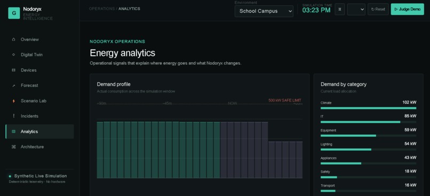
Task: Open the Environment School Campus dropdown
Action: pos(264,11)
